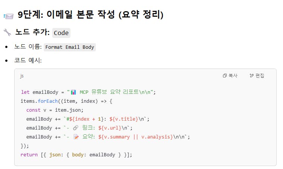Click the Code node name chip
Screen dimensions: 283x169
pos(61,33)
